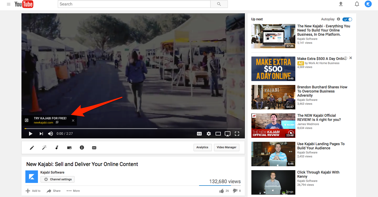Open The New Kajabi - Everything You Need title
The image size is (378, 197).
pos(324,30)
